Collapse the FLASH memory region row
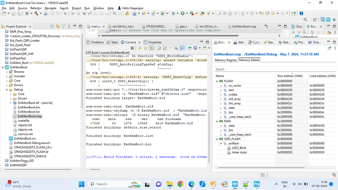 (216, 81)
